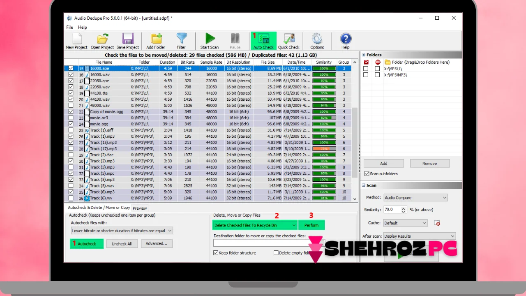
Task: Check the Track (2).flac row checkbox
Action: point(71,155)
